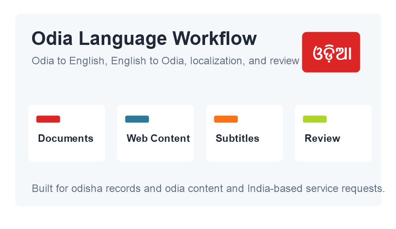Select the Review card
Image resolution: width=396 pixels, height=229 pixels.
click(x=334, y=133)
